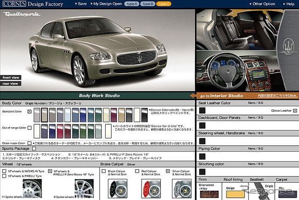Enable the Sports Package checkbox
This screenshot has width=299, height=200.
point(34,148)
